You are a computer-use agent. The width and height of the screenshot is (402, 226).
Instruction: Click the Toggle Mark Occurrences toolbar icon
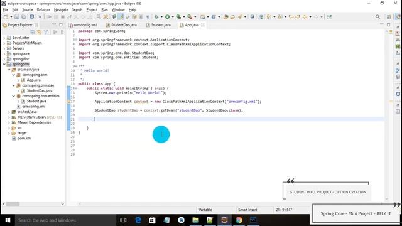point(121,17)
